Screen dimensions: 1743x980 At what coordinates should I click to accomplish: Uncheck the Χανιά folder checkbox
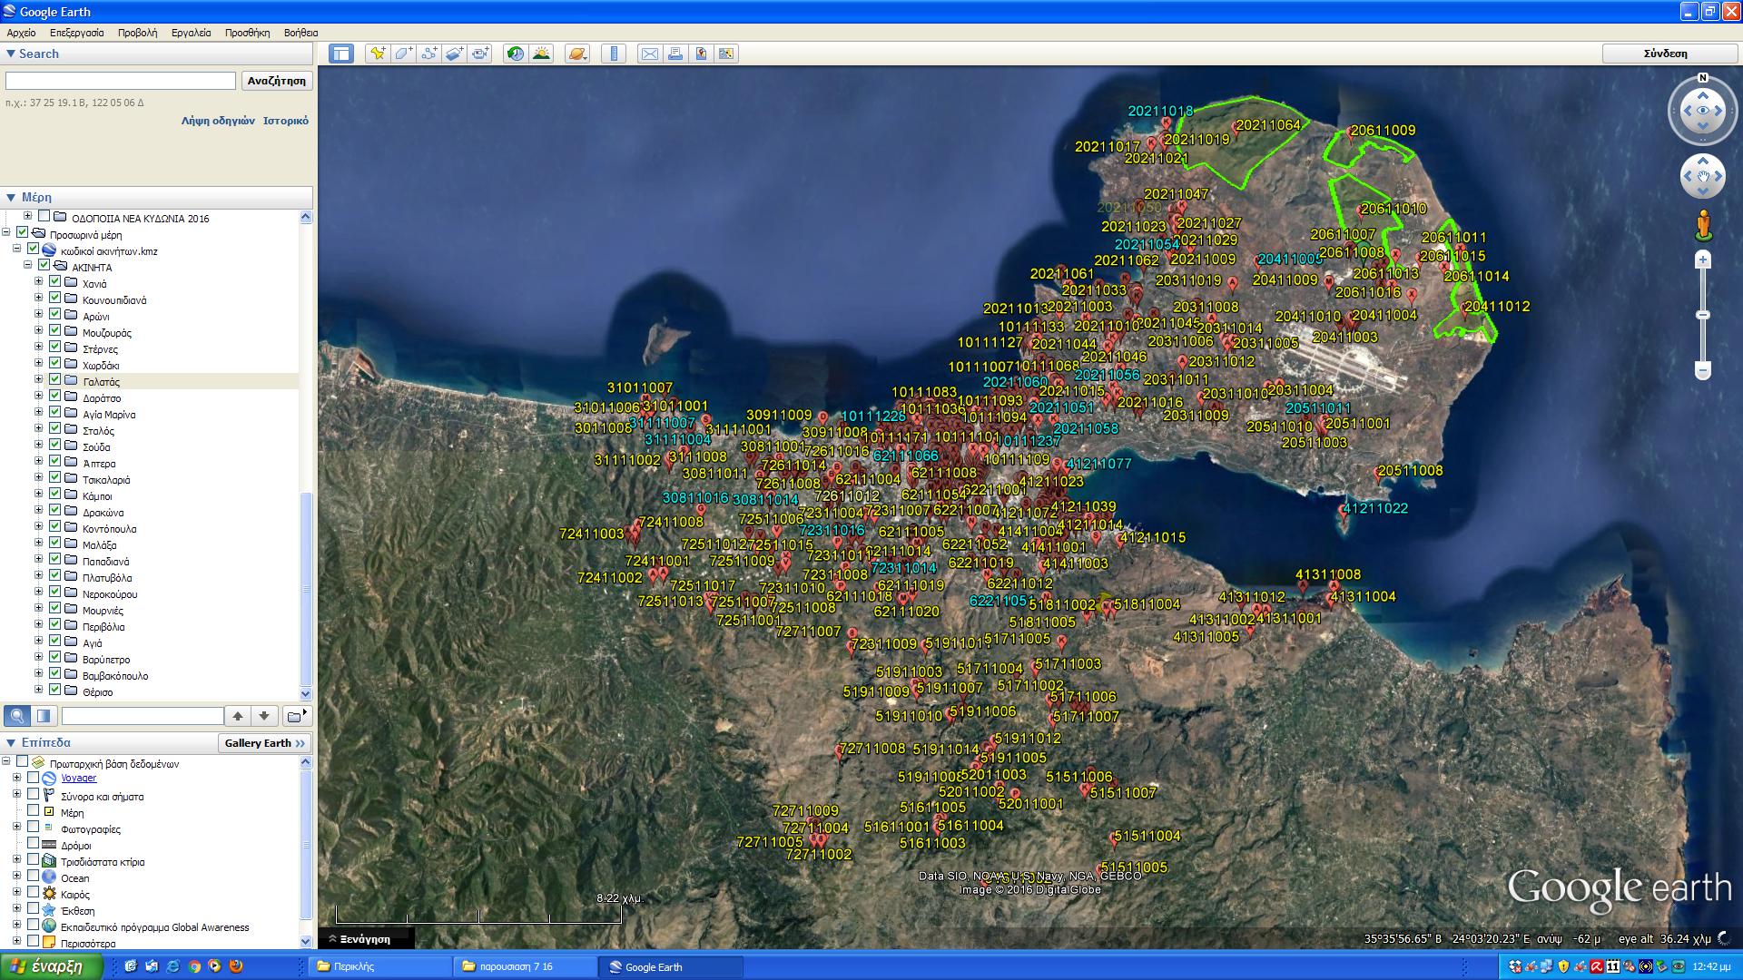coord(55,282)
